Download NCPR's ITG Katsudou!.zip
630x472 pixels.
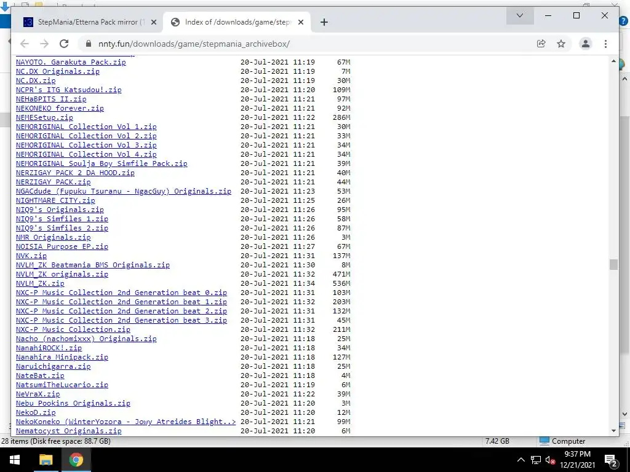[x=69, y=90]
